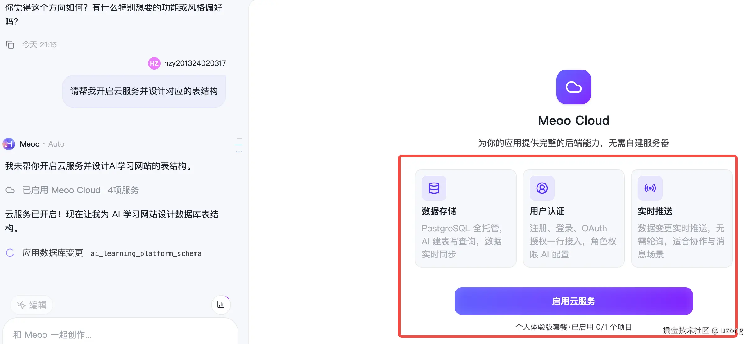
Task: Click the purple Meoo Cloud logo
Action: click(x=573, y=87)
